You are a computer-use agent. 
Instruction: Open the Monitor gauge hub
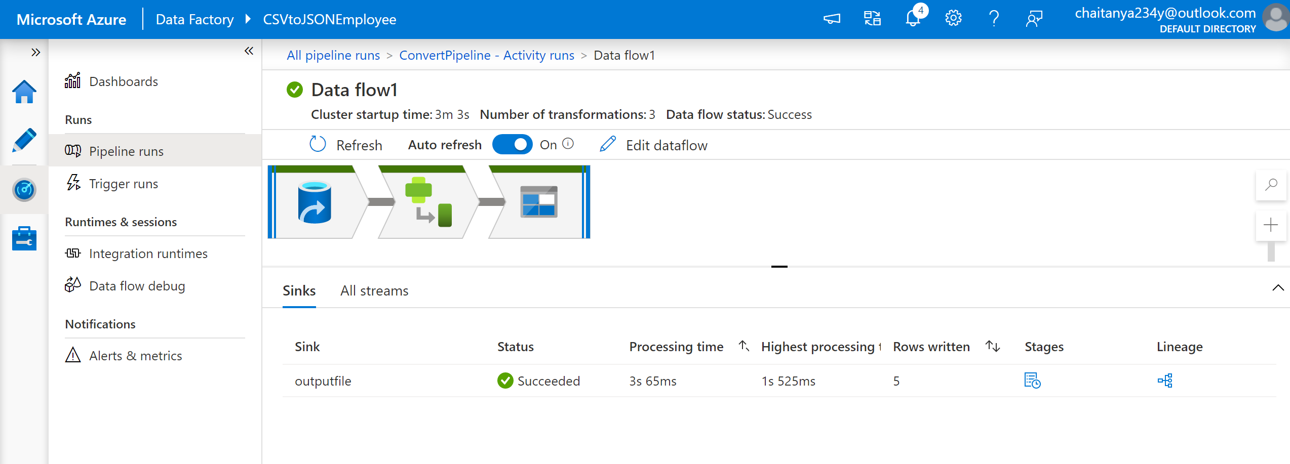click(x=24, y=190)
